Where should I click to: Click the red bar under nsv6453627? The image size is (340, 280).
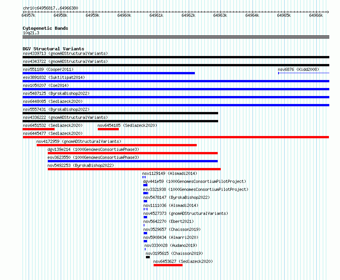tap(168, 265)
